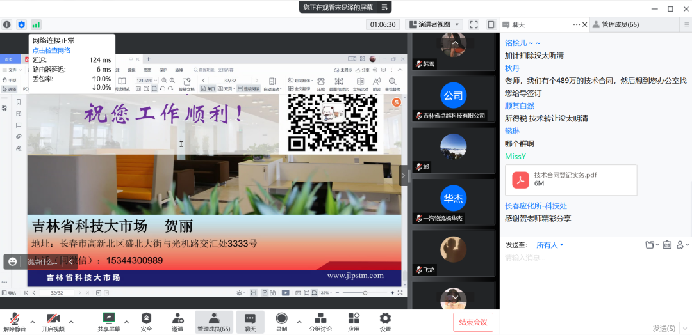Image resolution: width=692 pixels, height=335 pixels.
Task: Open 所有人 recipient dropdown
Action: click(550, 245)
